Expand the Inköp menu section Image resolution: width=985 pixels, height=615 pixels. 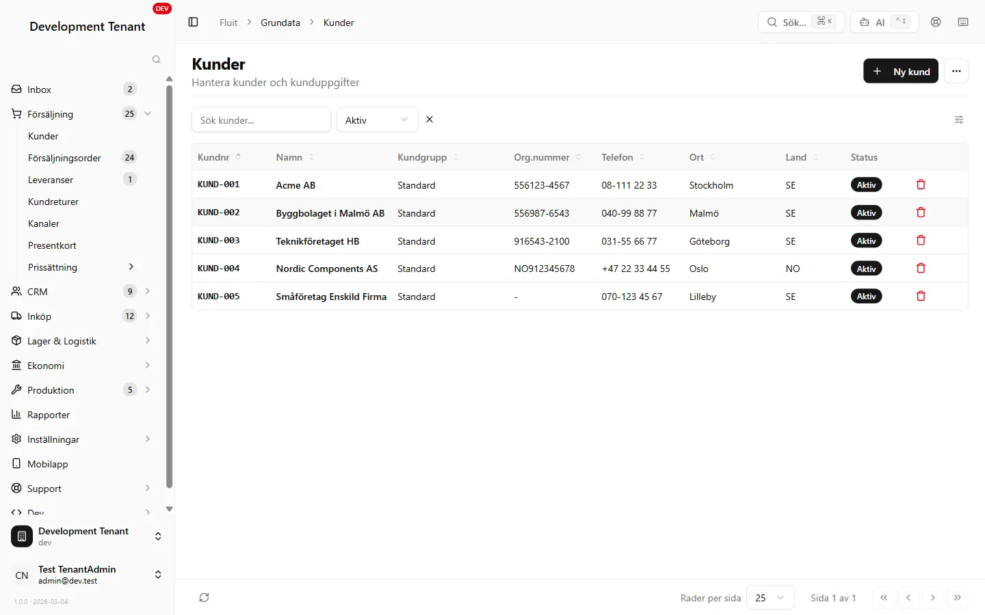148,316
